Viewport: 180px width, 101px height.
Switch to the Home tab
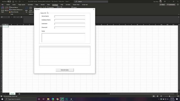[8, 5]
